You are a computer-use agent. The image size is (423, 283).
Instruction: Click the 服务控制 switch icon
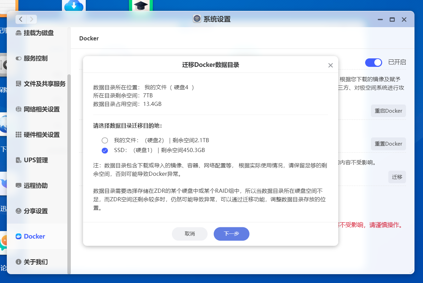pos(19,58)
